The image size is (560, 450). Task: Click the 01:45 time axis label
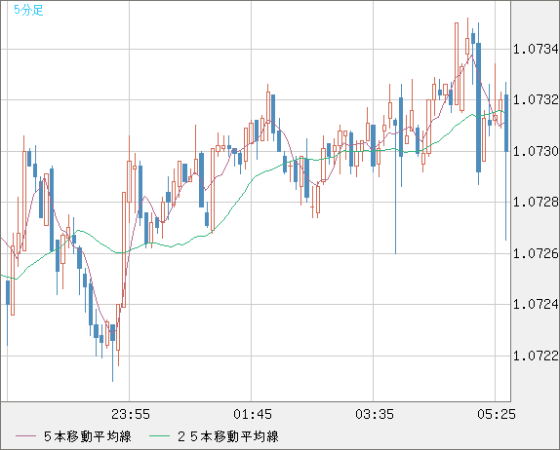(x=253, y=414)
